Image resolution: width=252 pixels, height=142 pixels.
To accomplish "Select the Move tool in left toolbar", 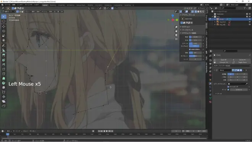I will [x=4, y=26].
